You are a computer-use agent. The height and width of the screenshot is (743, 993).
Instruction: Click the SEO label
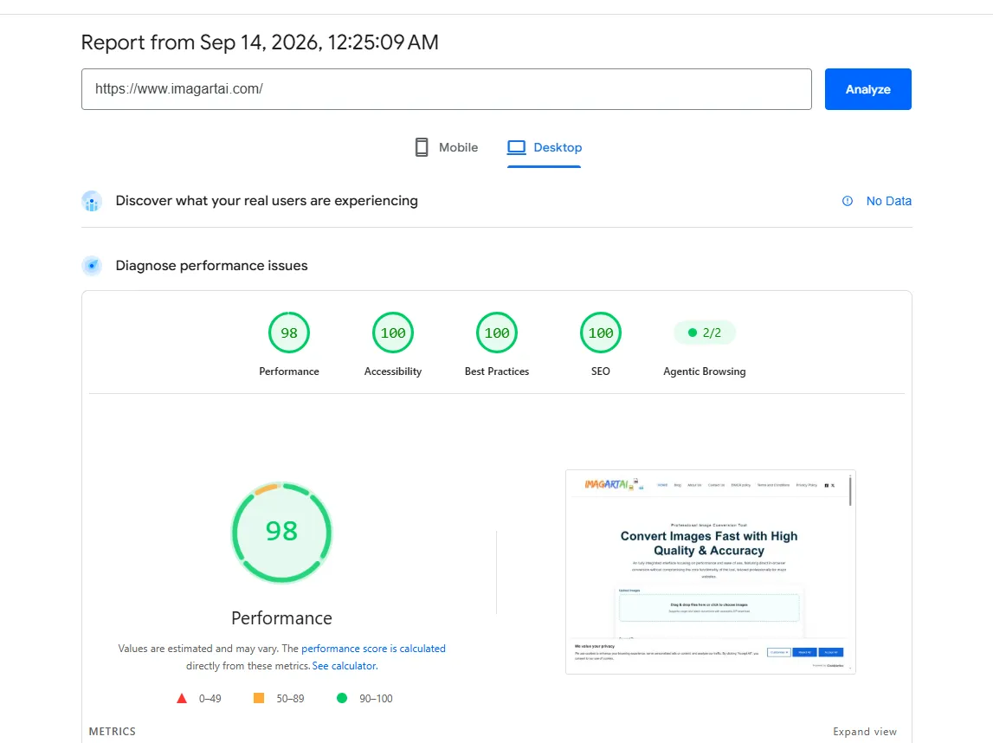click(600, 371)
